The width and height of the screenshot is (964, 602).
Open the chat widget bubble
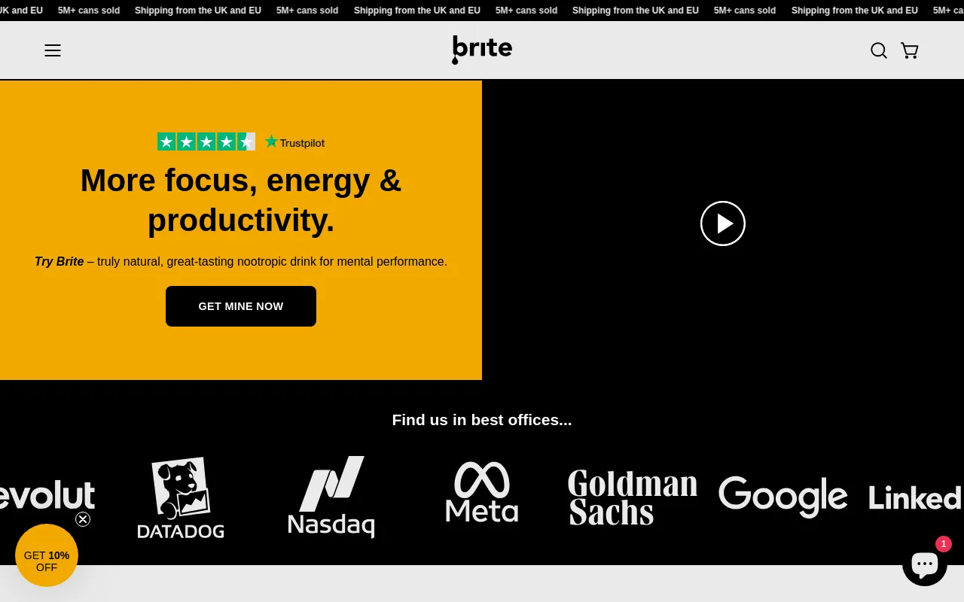[x=924, y=564]
